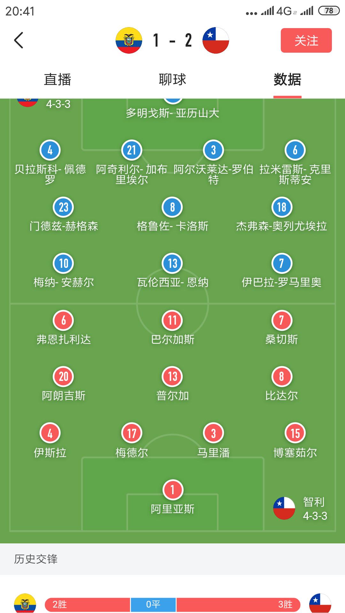Tap the blue 0平 draw segment
This screenshot has height=613, width=345.
pyautogui.click(x=153, y=604)
